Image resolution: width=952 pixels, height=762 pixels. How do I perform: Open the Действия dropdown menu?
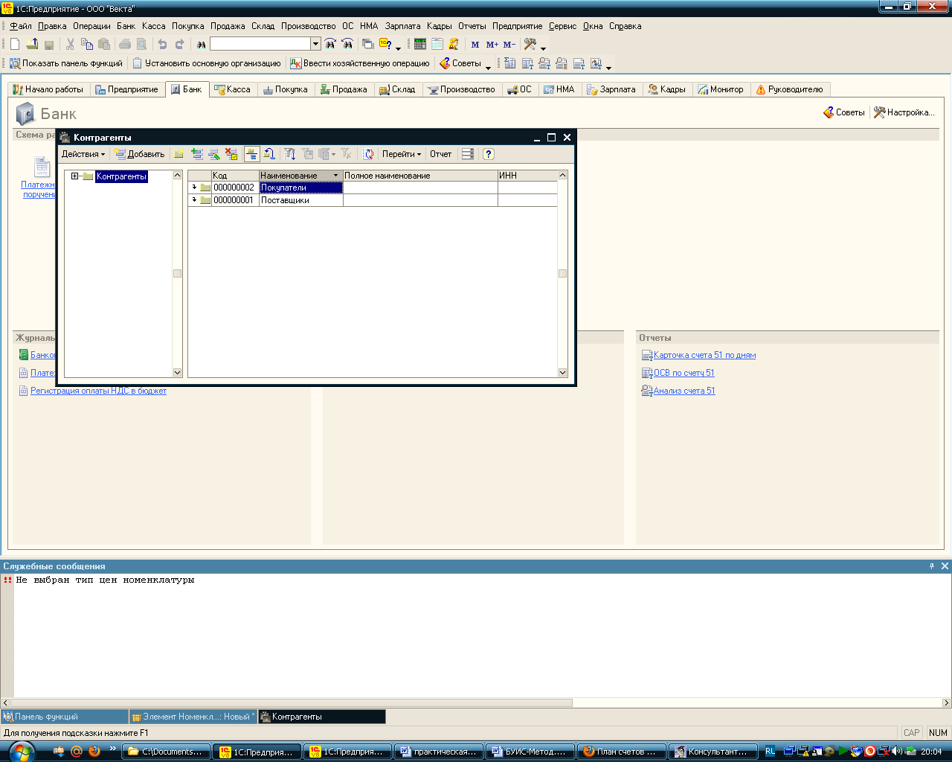83,154
